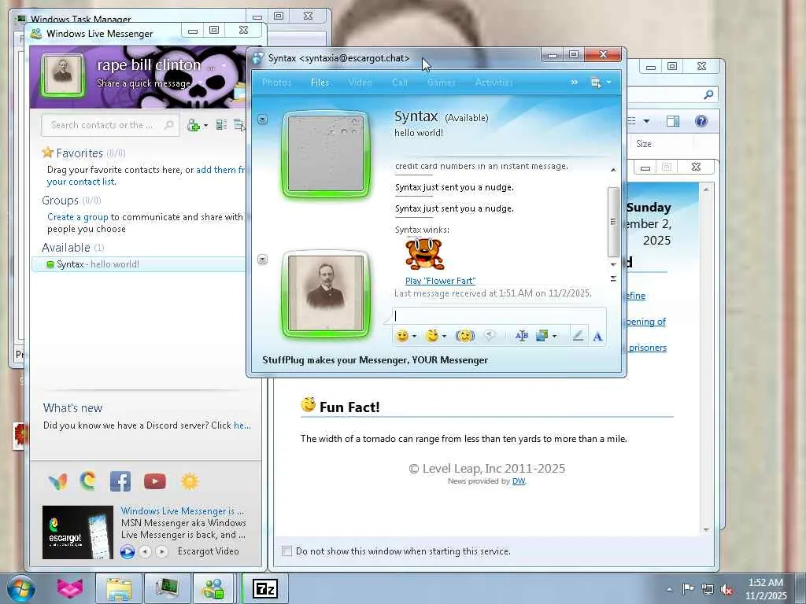Click your display picture in Messenger
This screenshot has height=604, width=806.
tap(63, 75)
